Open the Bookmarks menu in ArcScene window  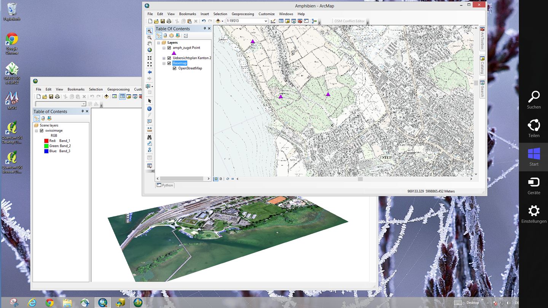76,89
